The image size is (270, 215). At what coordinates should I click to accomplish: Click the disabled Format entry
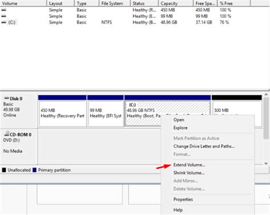pos(182,154)
